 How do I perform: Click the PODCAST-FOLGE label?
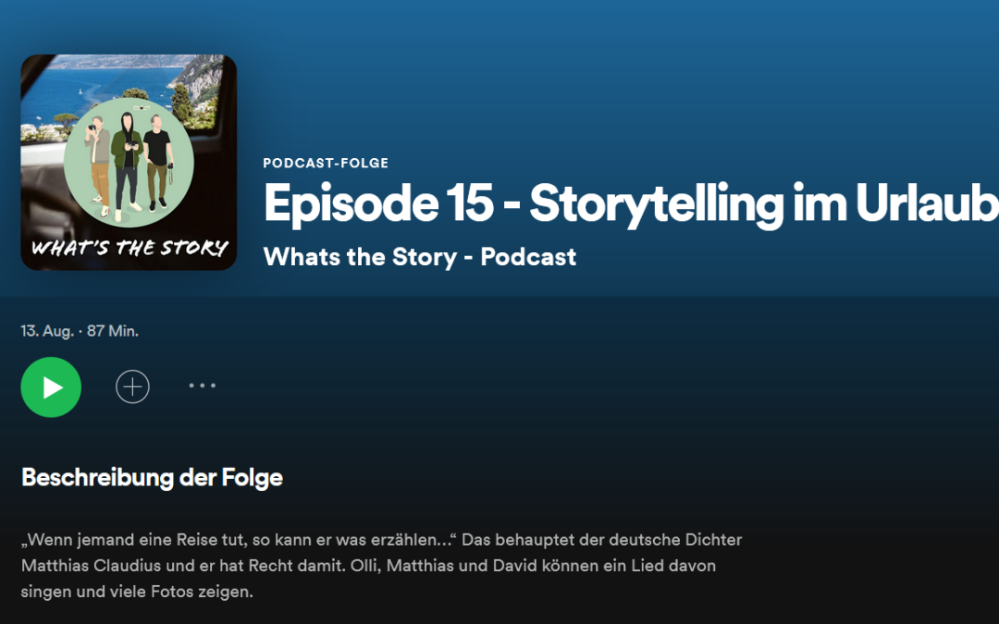point(326,163)
